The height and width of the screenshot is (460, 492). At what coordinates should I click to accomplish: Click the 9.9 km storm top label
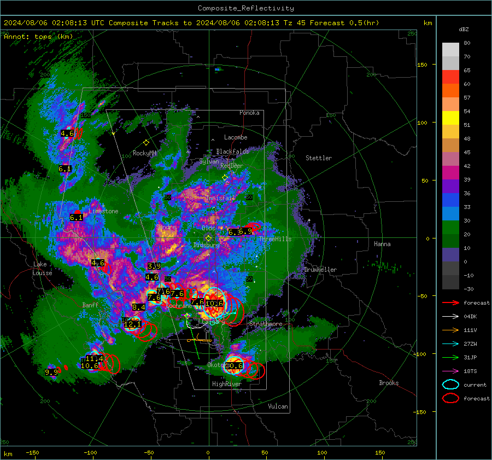[51, 372]
